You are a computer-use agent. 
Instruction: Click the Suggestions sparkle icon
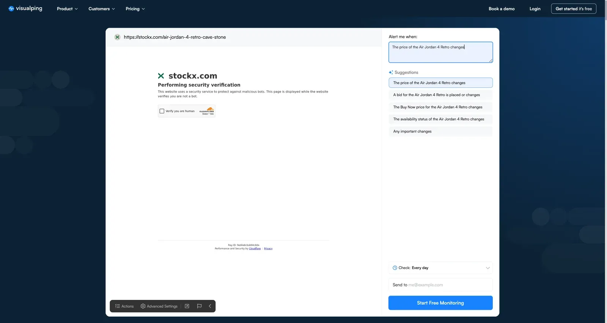pyautogui.click(x=391, y=72)
